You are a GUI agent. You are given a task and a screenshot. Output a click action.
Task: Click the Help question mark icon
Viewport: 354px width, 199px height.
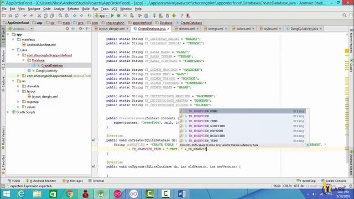pyautogui.click(x=182, y=15)
